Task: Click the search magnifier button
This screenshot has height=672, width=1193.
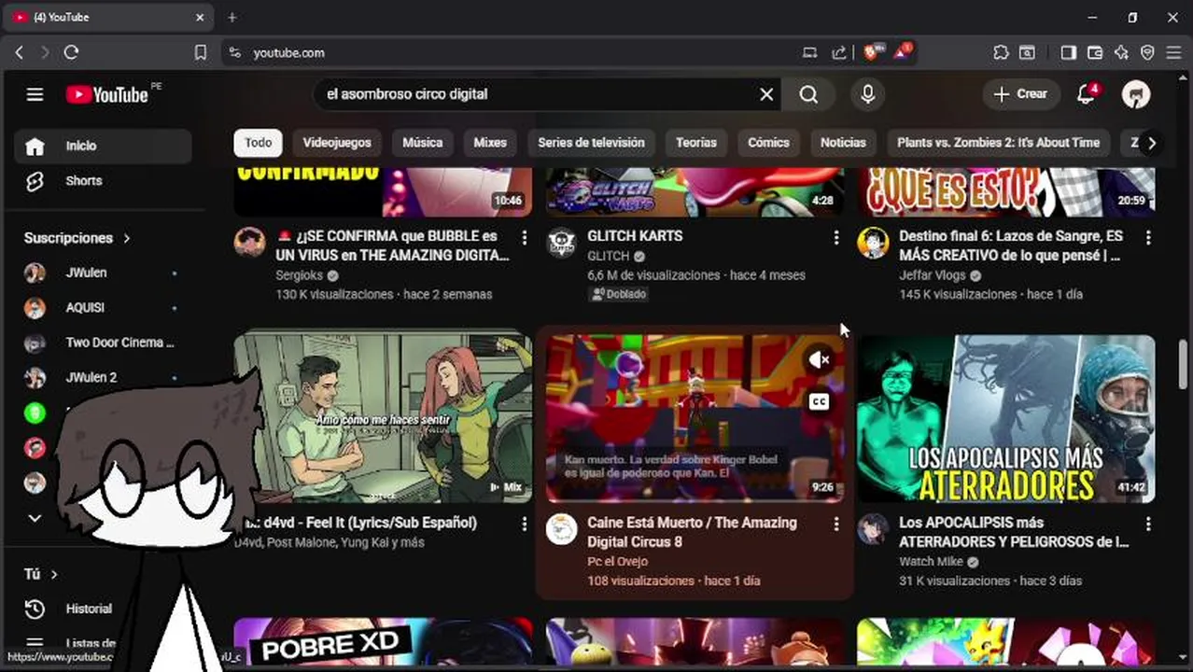Action: (x=808, y=94)
